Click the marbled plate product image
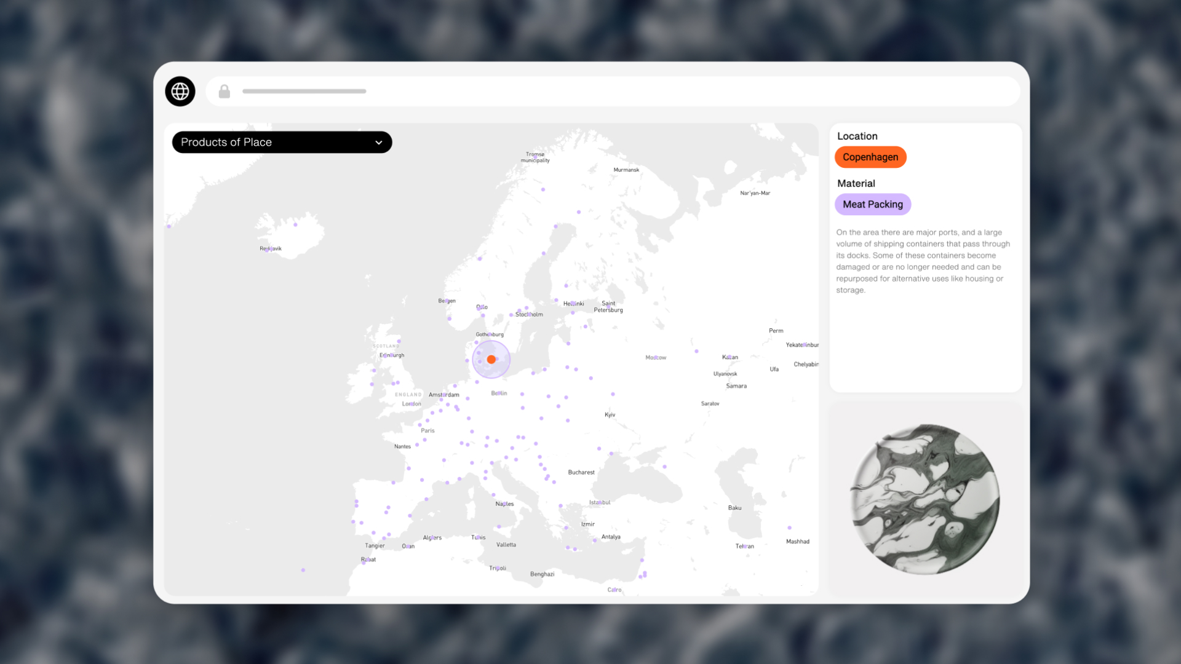Image resolution: width=1181 pixels, height=664 pixels. pos(925,499)
